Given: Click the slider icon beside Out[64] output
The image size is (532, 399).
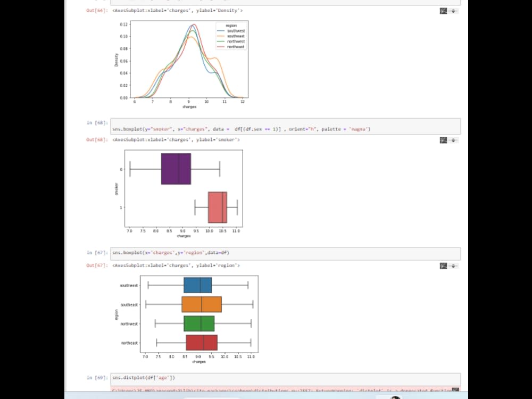Looking at the screenshot, I should (453, 11).
